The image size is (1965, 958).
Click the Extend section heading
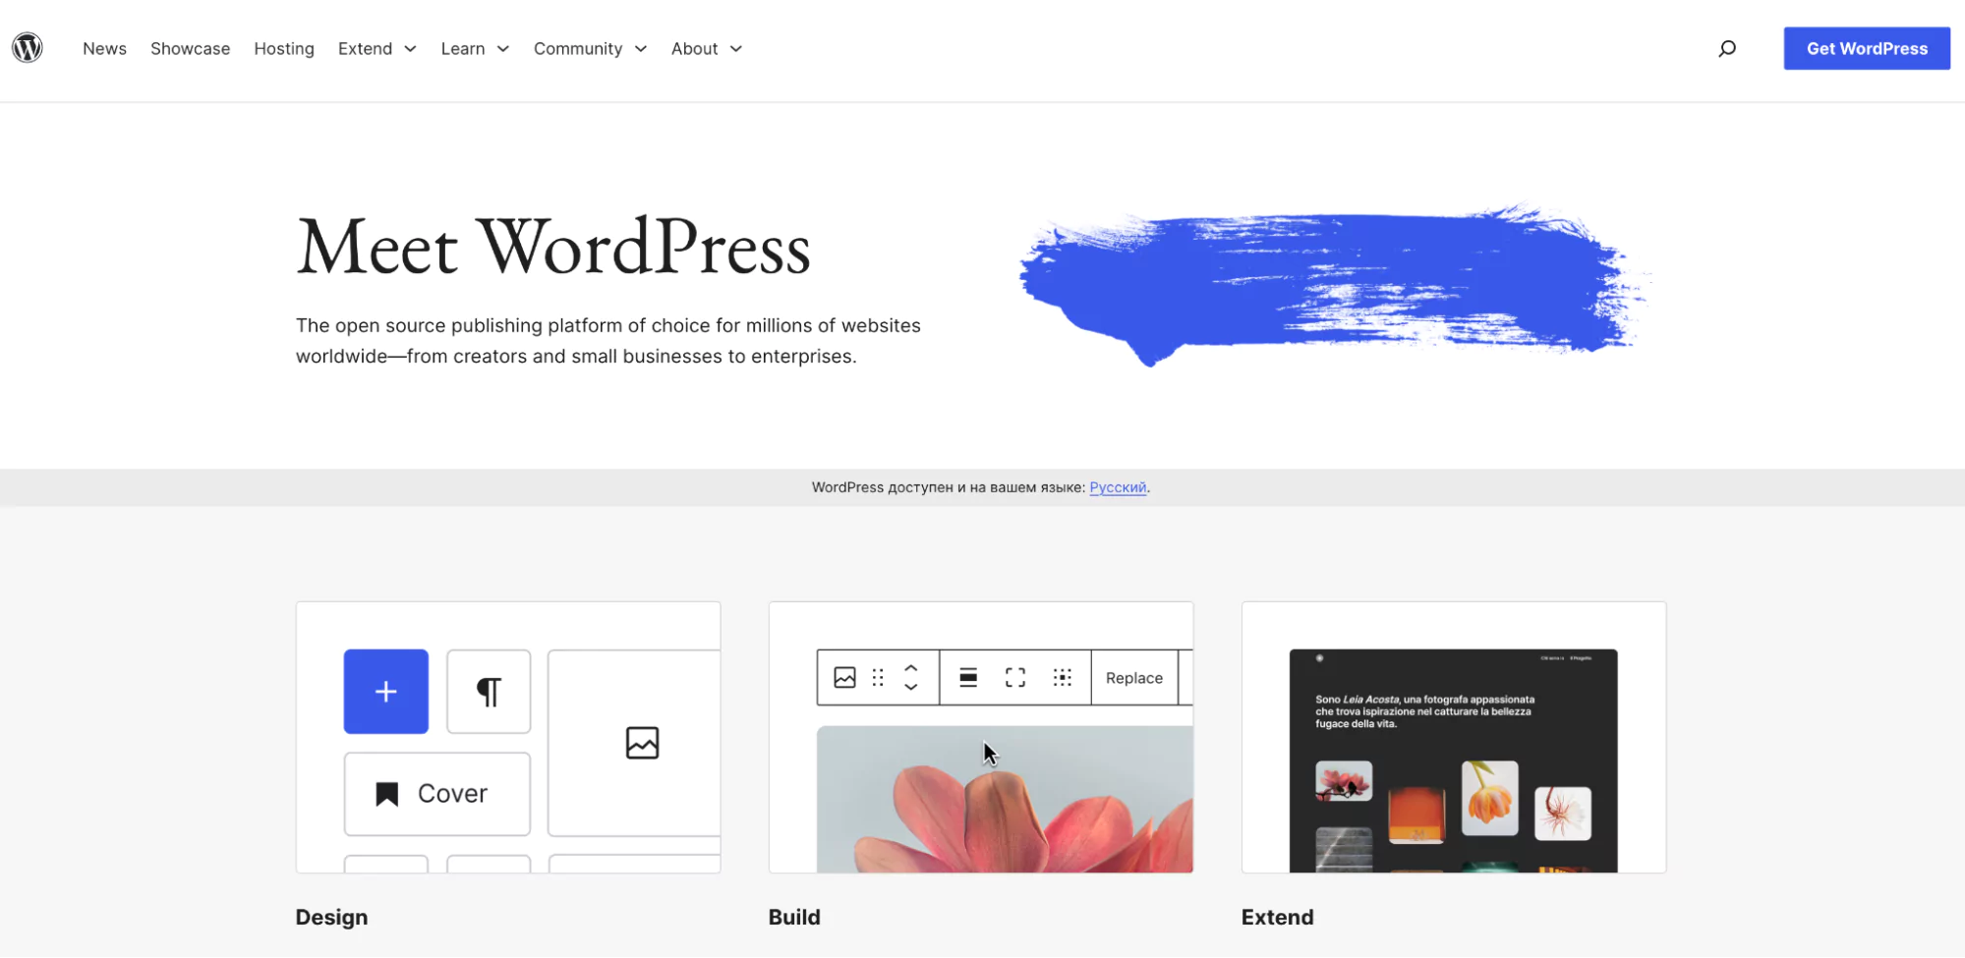(x=1277, y=917)
